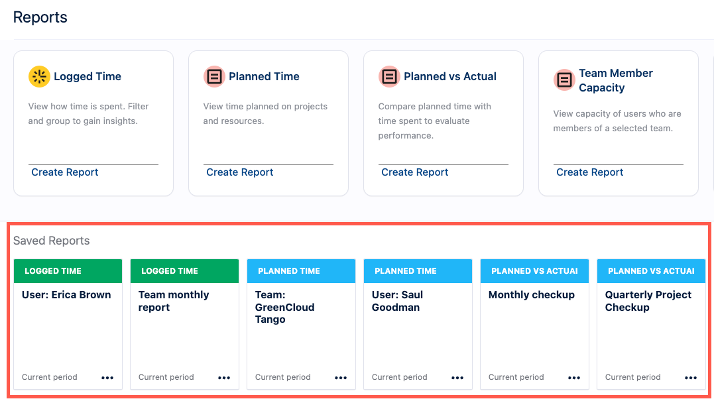Open more options for Team monthly report

[x=224, y=378]
